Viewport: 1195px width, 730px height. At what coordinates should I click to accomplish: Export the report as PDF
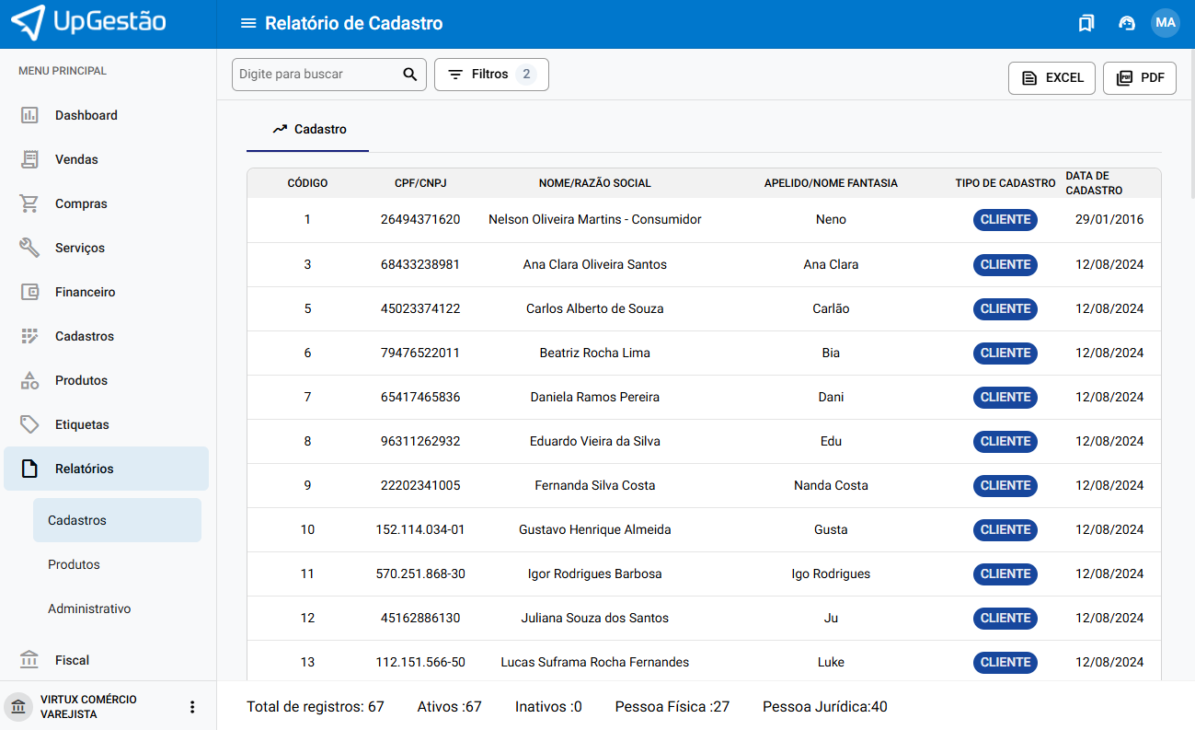click(x=1139, y=78)
